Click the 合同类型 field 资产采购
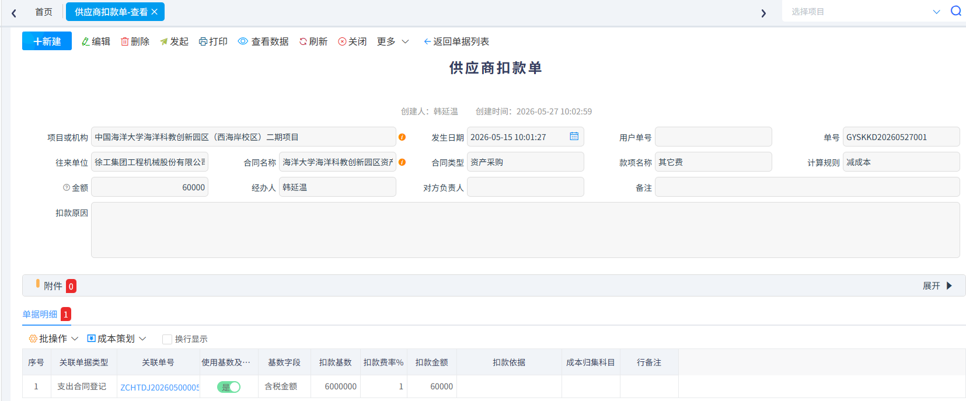 tap(525, 162)
